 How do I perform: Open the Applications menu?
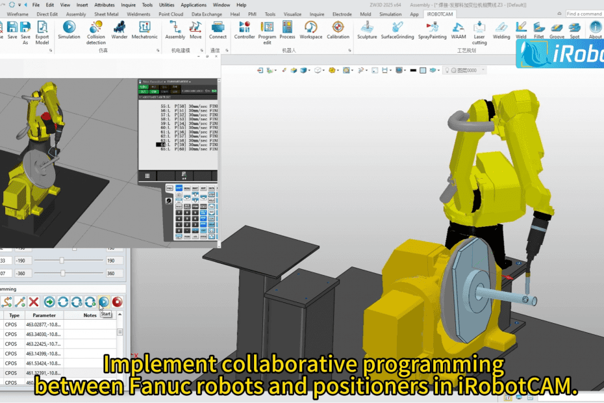click(194, 5)
